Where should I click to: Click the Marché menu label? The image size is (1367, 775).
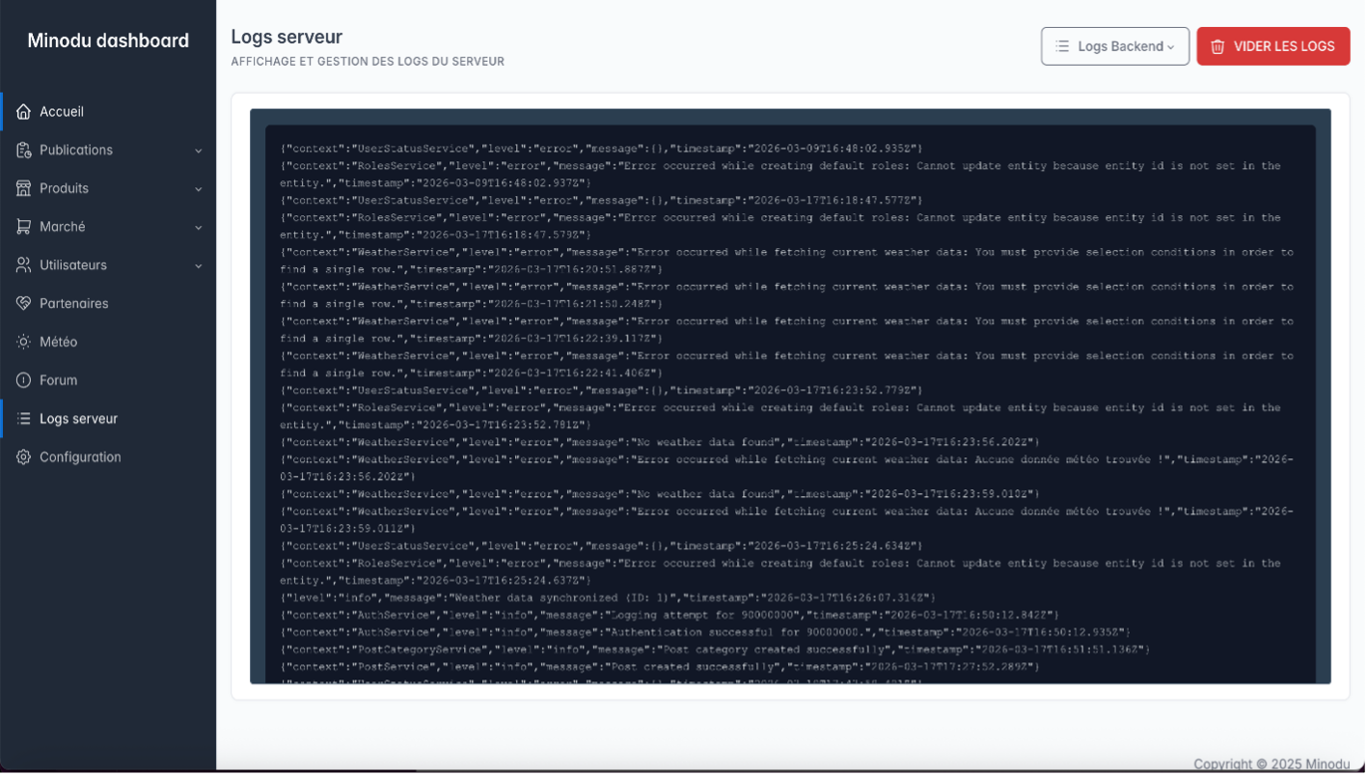(x=63, y=227)
